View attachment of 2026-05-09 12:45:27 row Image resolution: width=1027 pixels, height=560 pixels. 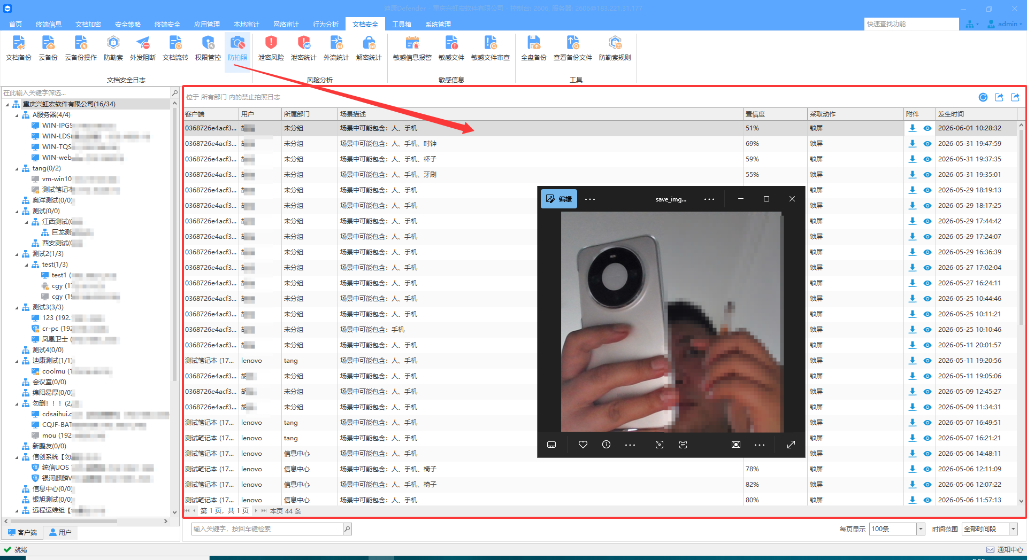928,392
